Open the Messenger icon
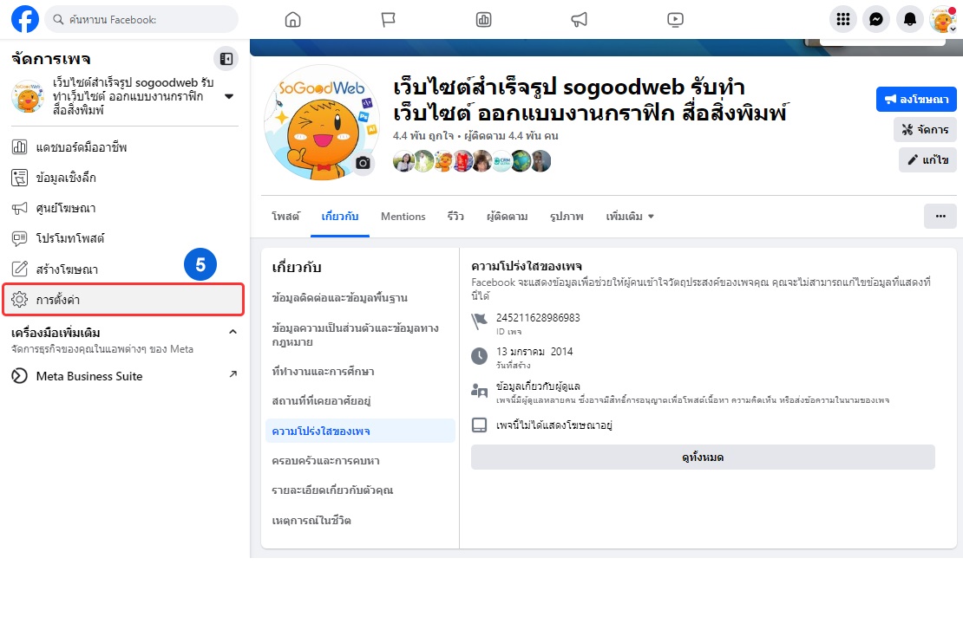Viewport: 963px width, 636px height. pos(876,20)
